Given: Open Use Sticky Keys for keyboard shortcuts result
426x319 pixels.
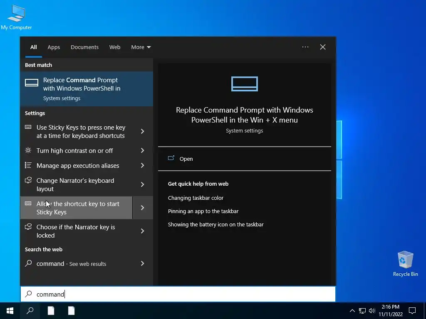Looking at the screenshot, I should 77,132.
